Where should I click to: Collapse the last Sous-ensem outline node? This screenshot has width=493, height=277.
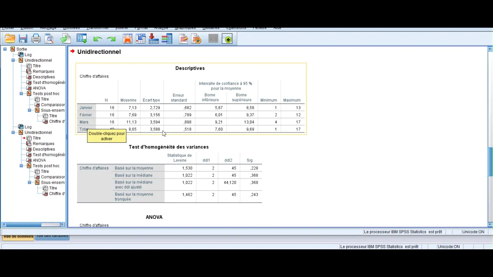click(29, 182)
